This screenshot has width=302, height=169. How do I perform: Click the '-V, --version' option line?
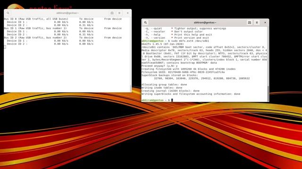[176, 38]
